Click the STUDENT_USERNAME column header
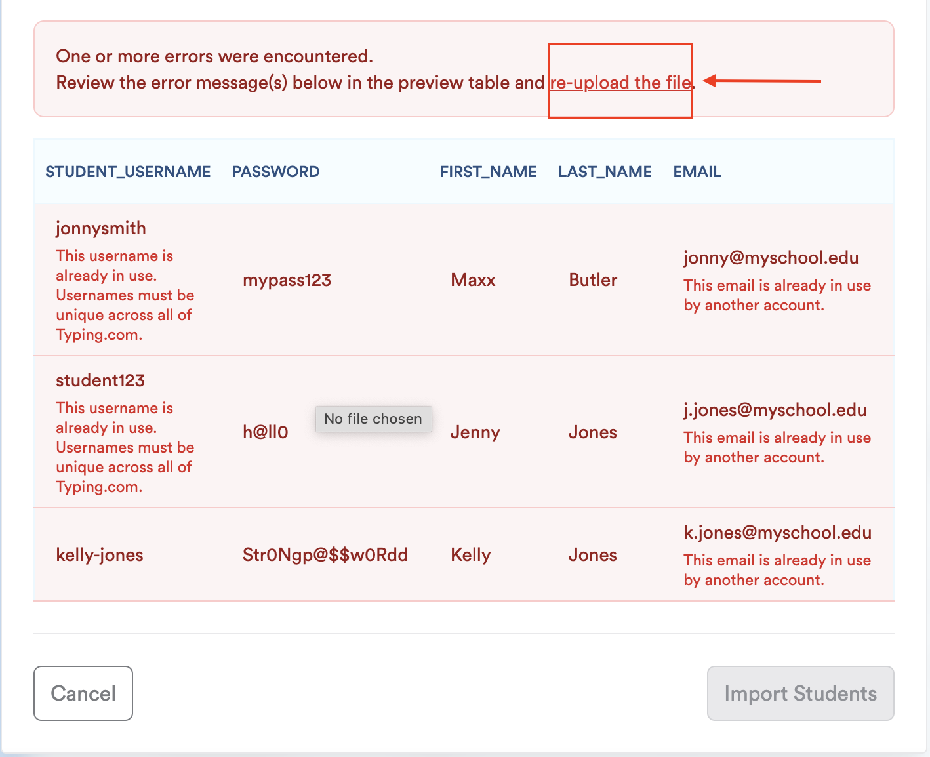This screenshot has height=757, width=930. tap(128, 172)
